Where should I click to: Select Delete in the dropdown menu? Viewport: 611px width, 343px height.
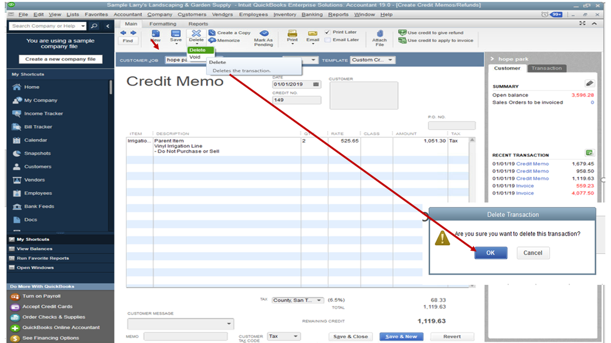pyautogui.click(x=200, y=50)
